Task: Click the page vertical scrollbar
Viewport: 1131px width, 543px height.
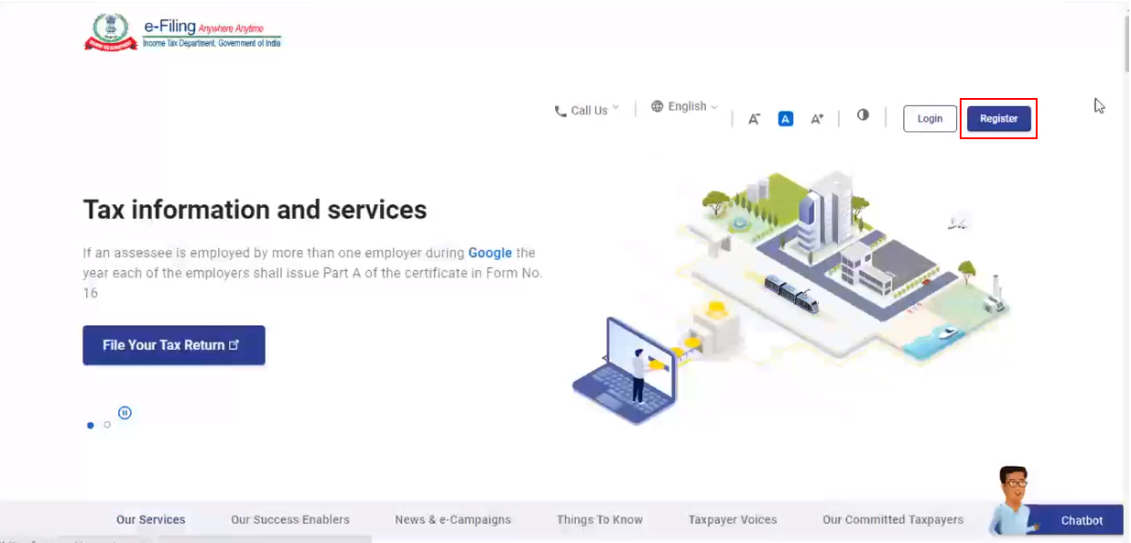Action: pyautogui.click(x=1126, y=41)
